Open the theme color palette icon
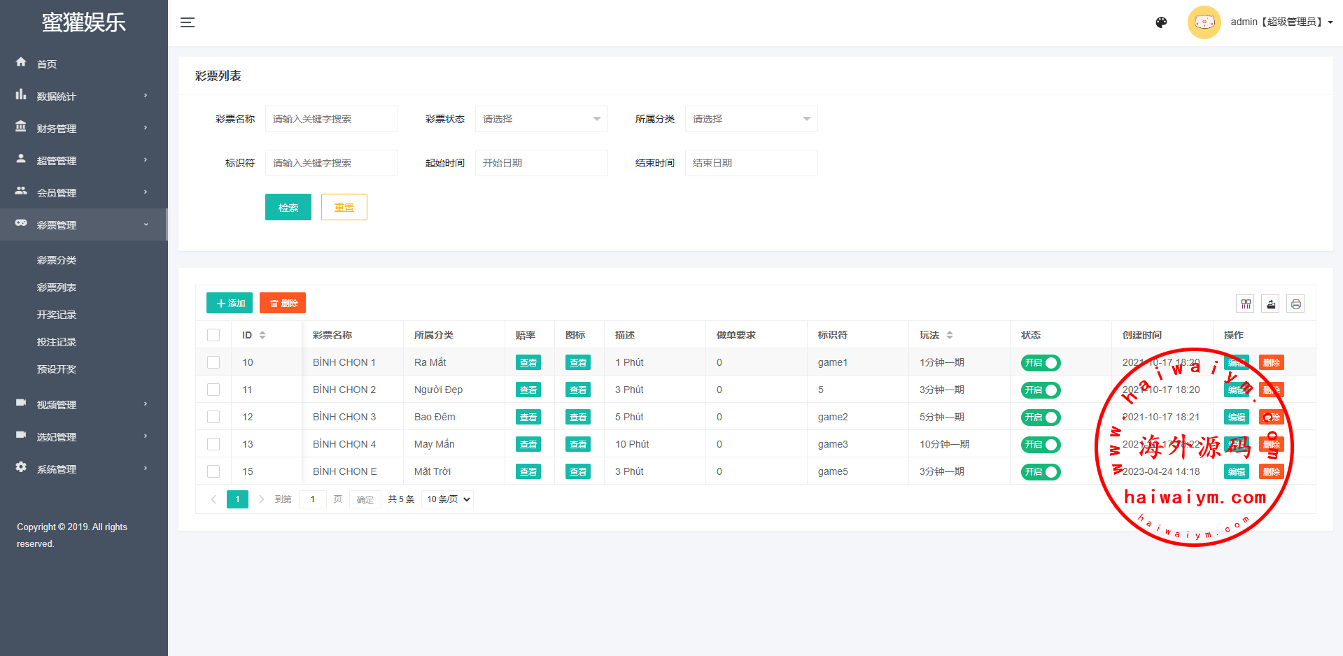 tap(1161, 22)
